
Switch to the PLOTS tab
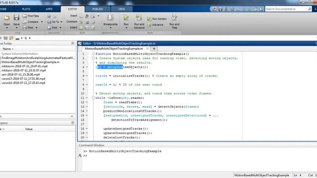[26, 9]
